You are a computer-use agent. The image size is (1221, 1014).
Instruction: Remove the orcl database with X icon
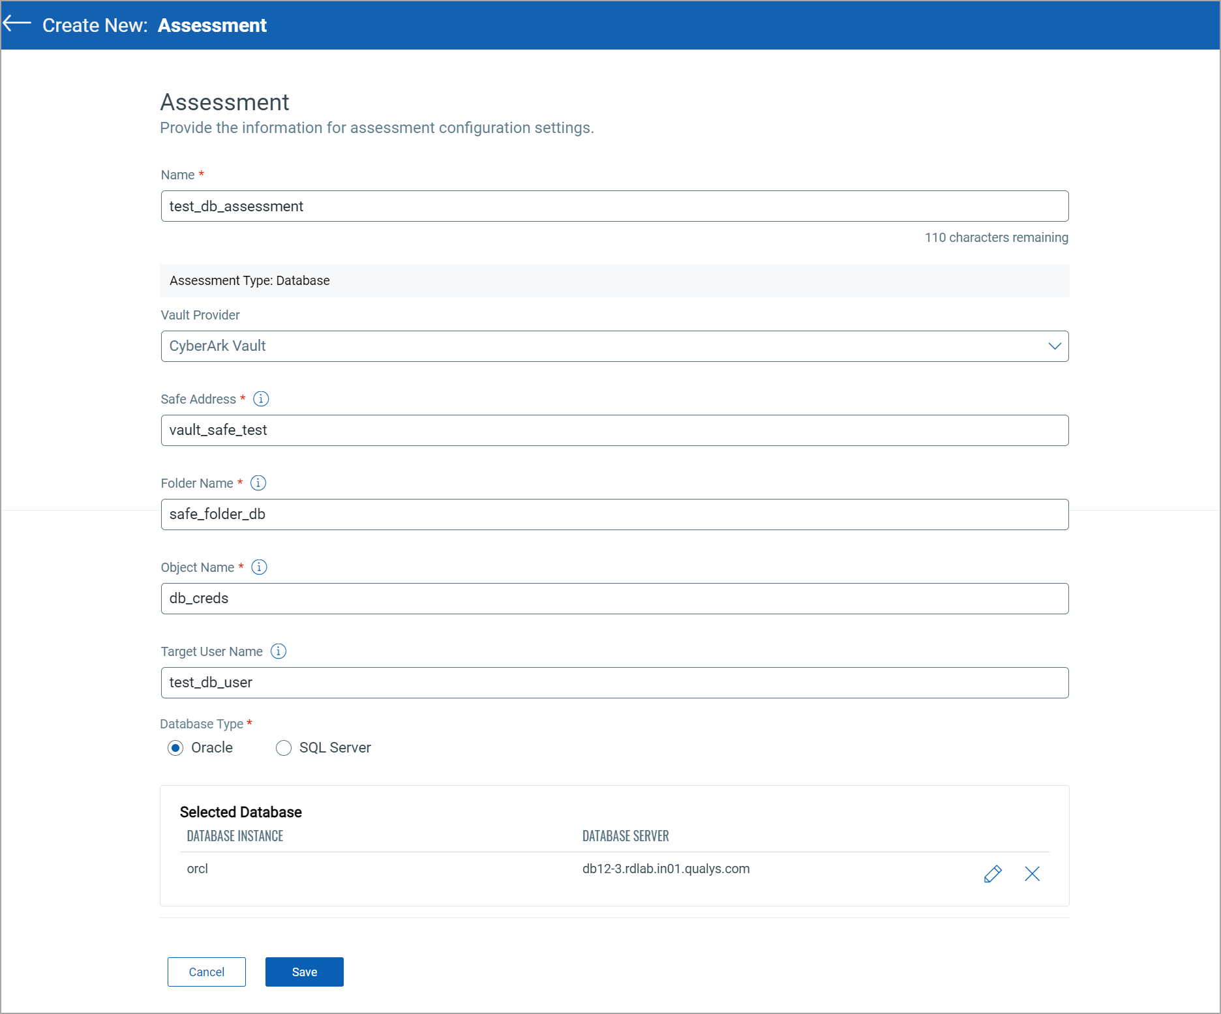tap(1032, 874)
